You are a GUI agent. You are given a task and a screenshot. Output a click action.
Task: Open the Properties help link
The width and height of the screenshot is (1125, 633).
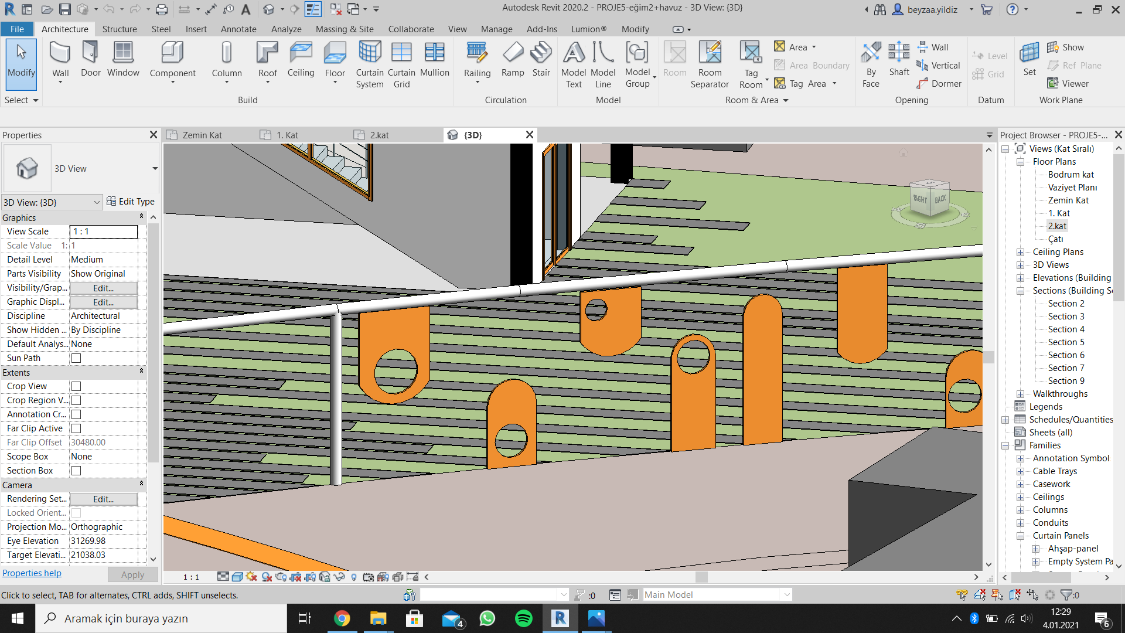pyautogui.click(x=32, y=573)
